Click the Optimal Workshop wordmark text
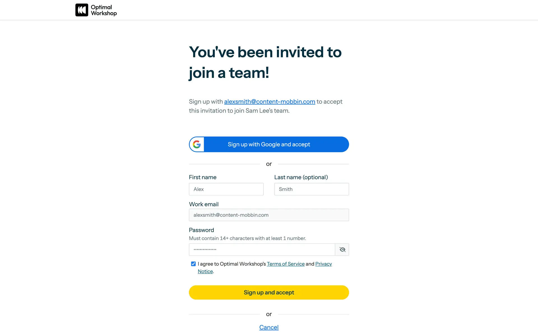The image size is (538, 336). (104, 10)
